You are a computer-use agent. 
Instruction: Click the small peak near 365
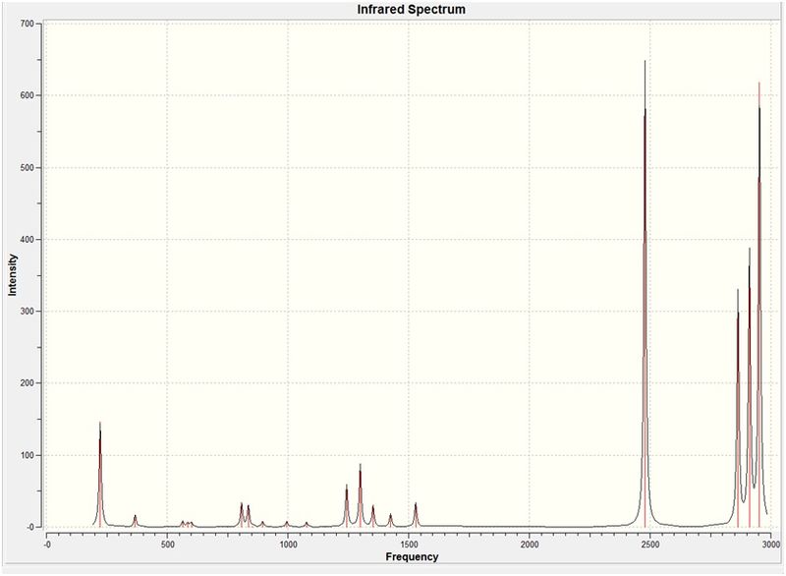(135, 521)
